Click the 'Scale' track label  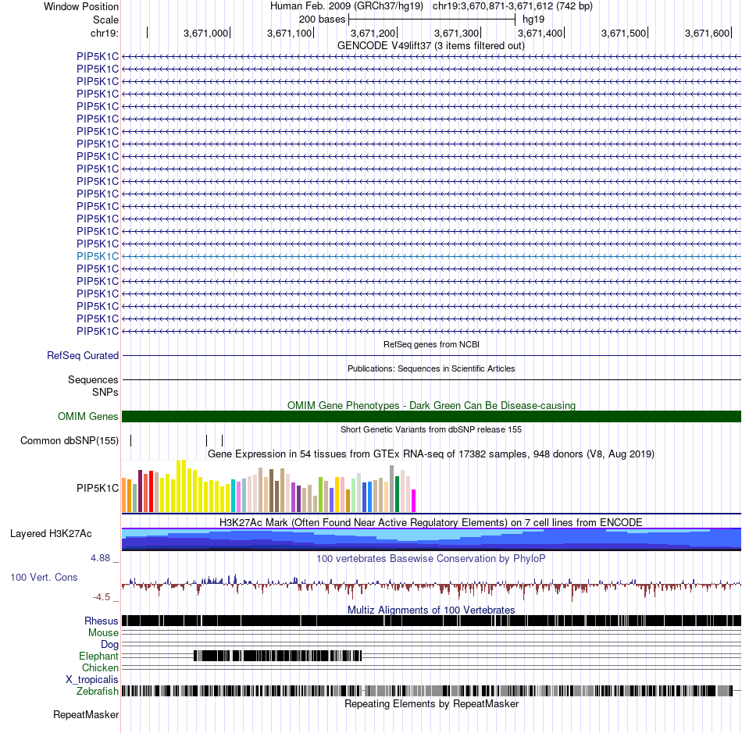[x=105, y=20]
